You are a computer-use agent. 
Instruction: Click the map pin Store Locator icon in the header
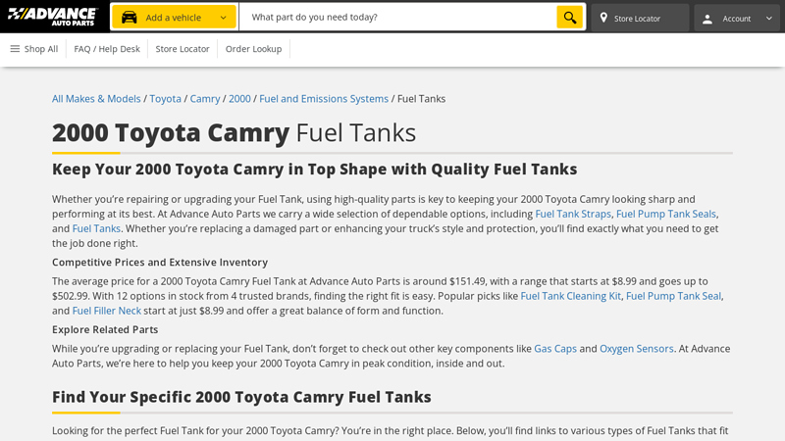coord(603,18)
